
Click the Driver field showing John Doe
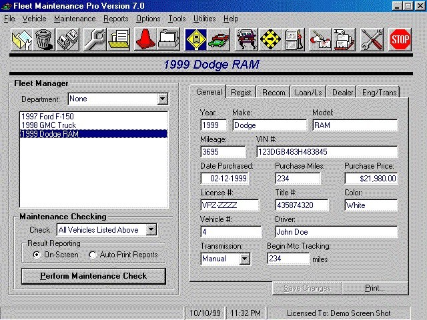click(x=336, y=232)
